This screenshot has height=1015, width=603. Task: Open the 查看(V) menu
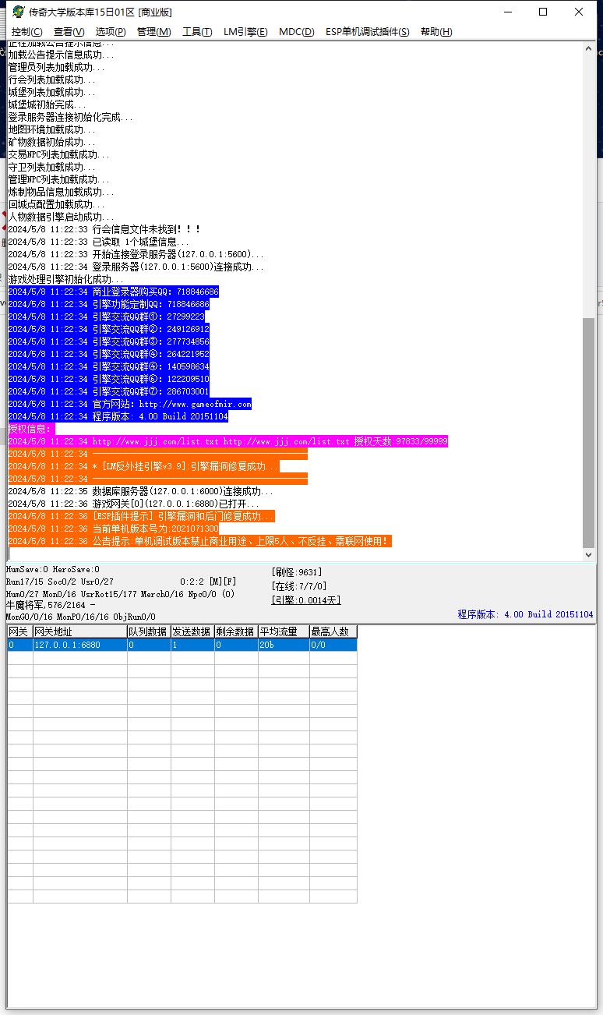pyautogui.click(x=69, y=32)
